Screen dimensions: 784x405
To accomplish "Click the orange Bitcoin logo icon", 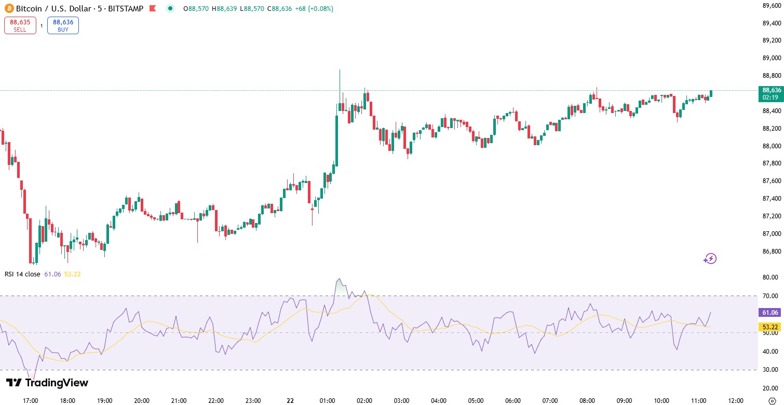I will click(9, 9).
